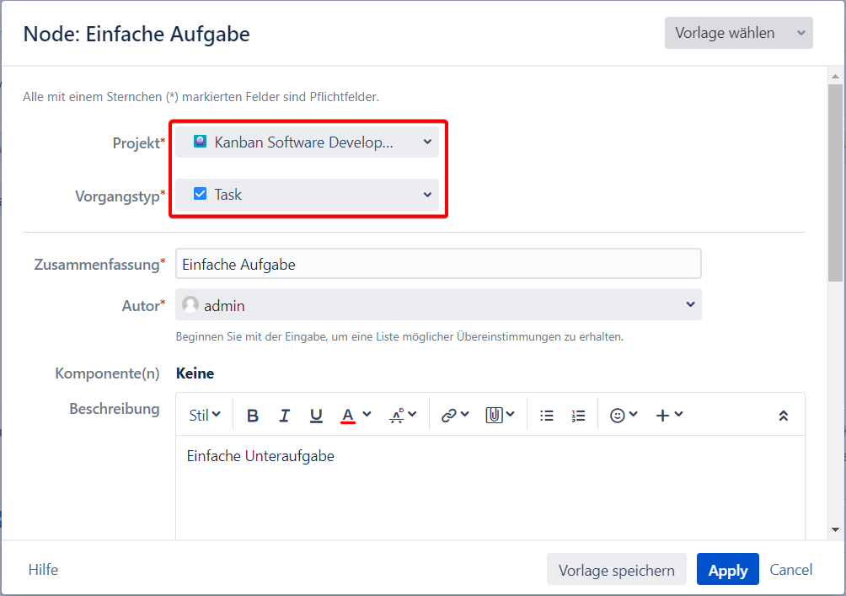Click the Vorlage speichern button

[616, 570]
